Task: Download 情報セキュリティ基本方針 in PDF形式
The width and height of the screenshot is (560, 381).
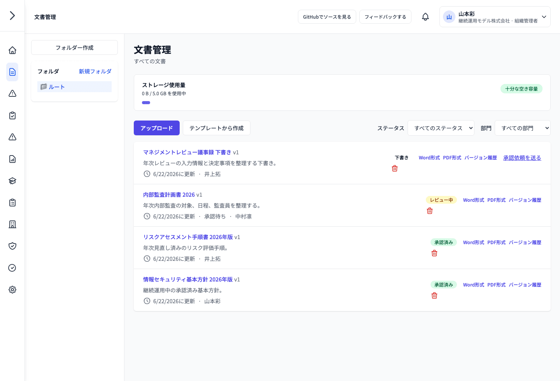Action: (497, 285)
